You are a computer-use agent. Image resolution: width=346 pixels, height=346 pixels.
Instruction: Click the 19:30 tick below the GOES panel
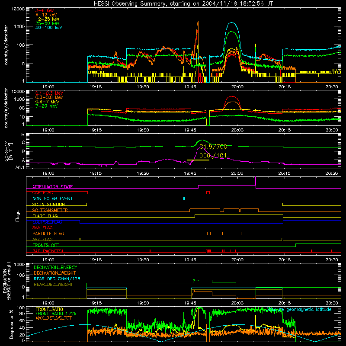143,173
